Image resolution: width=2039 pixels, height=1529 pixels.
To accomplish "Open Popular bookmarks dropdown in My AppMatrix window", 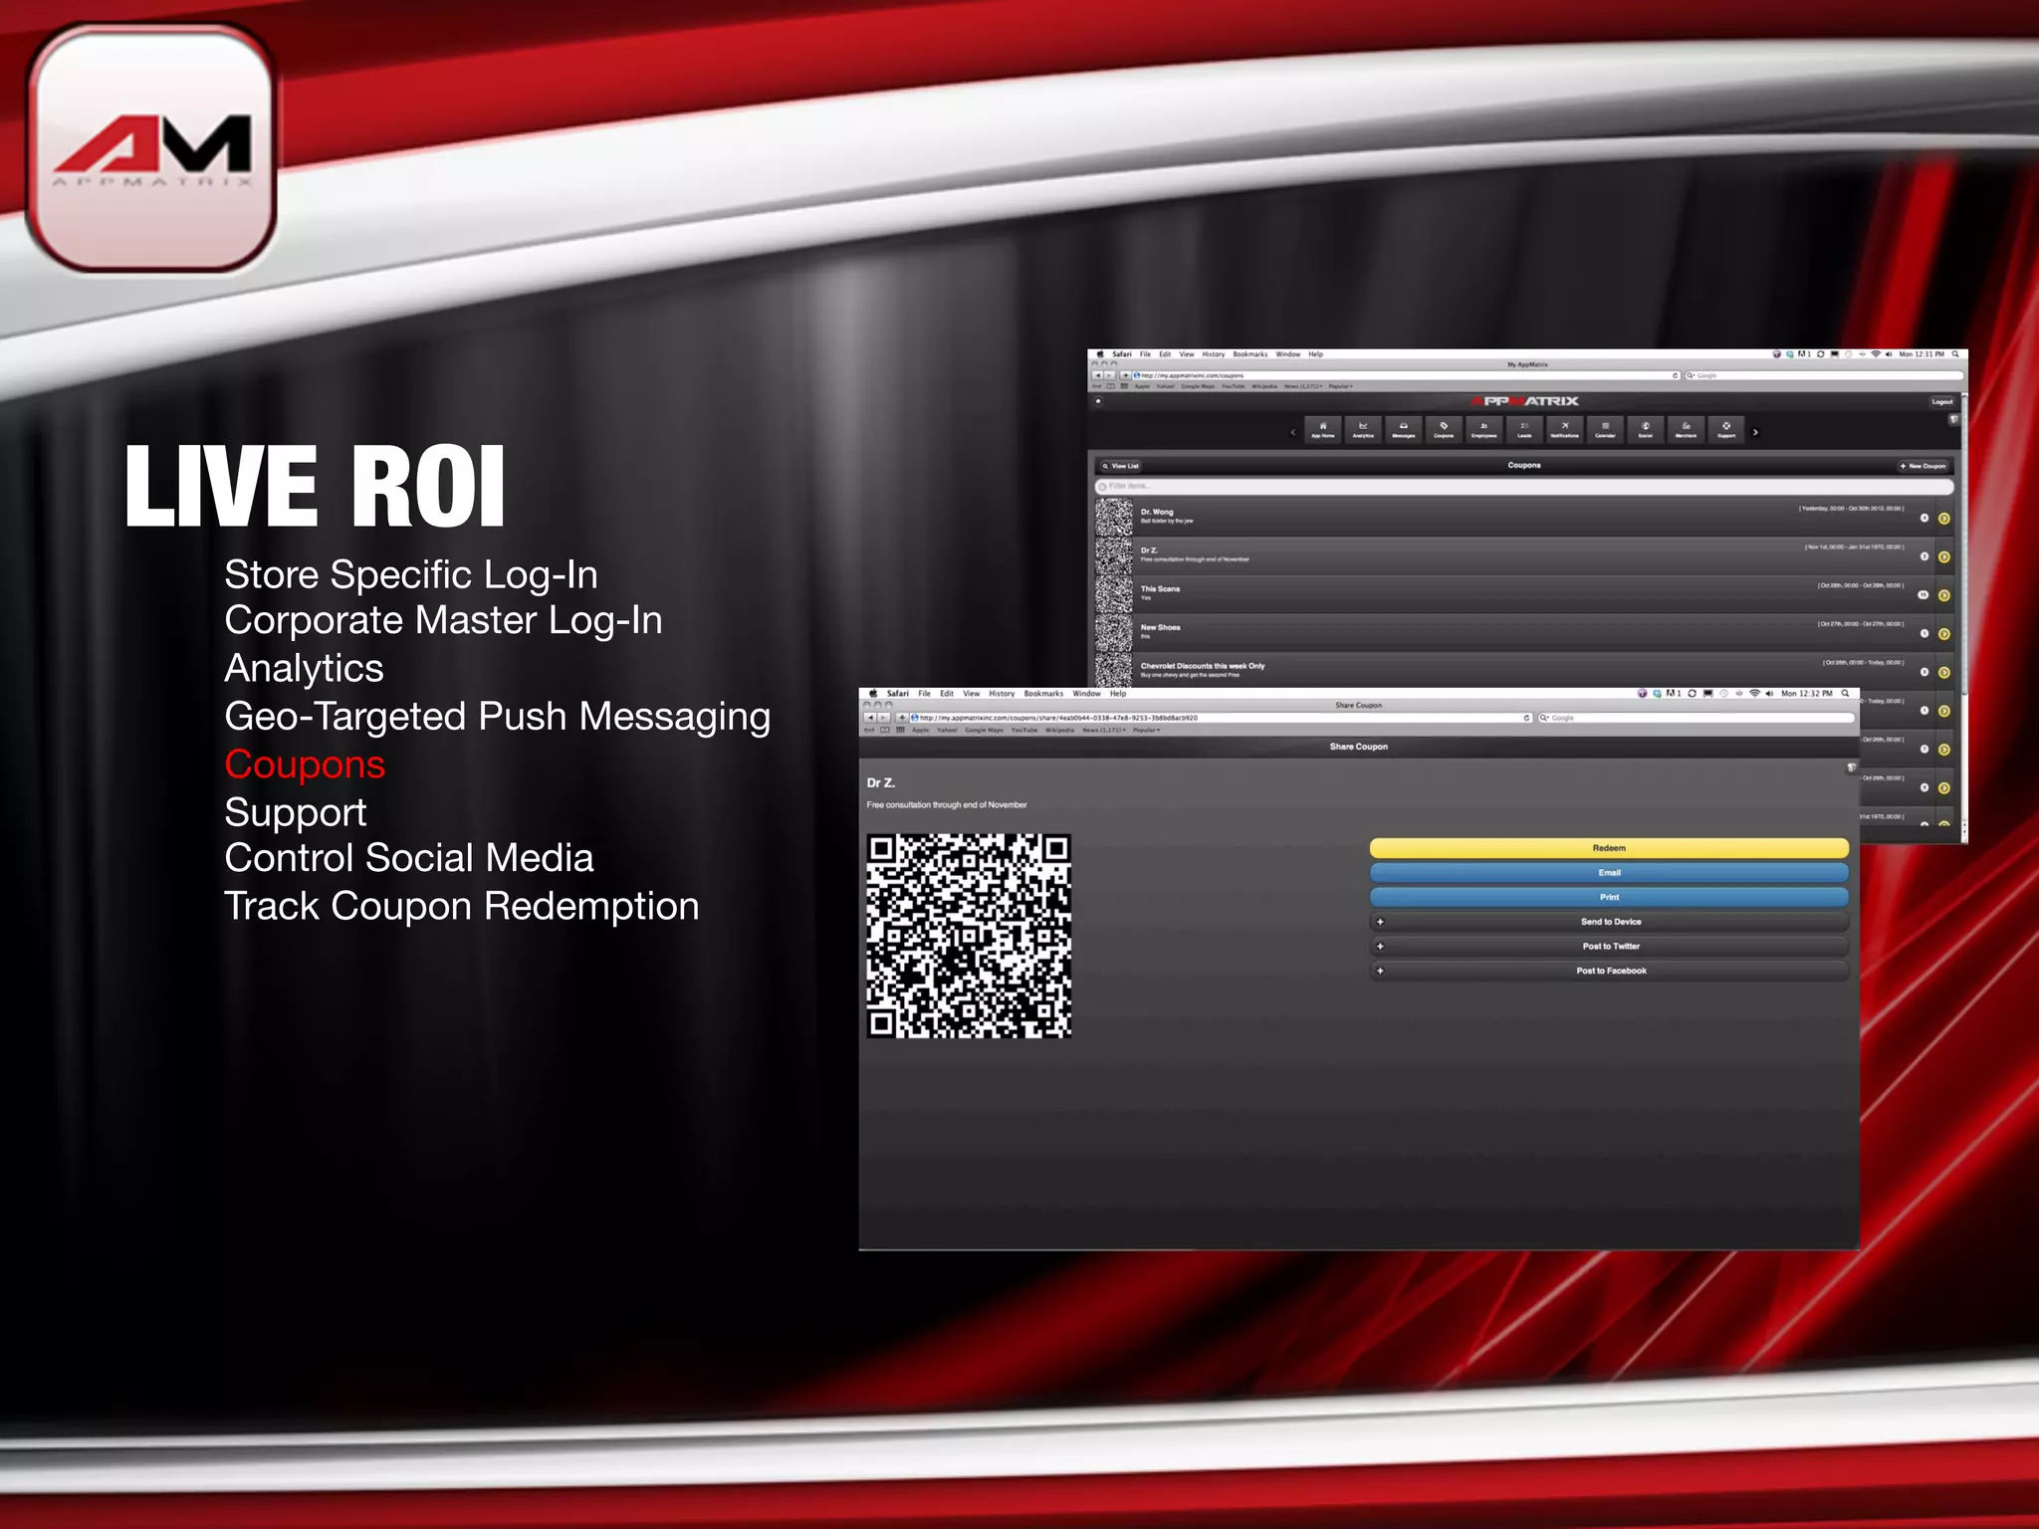I will 1340,386.
